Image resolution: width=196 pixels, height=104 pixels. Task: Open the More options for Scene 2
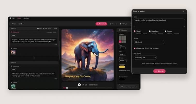[53, 28]
